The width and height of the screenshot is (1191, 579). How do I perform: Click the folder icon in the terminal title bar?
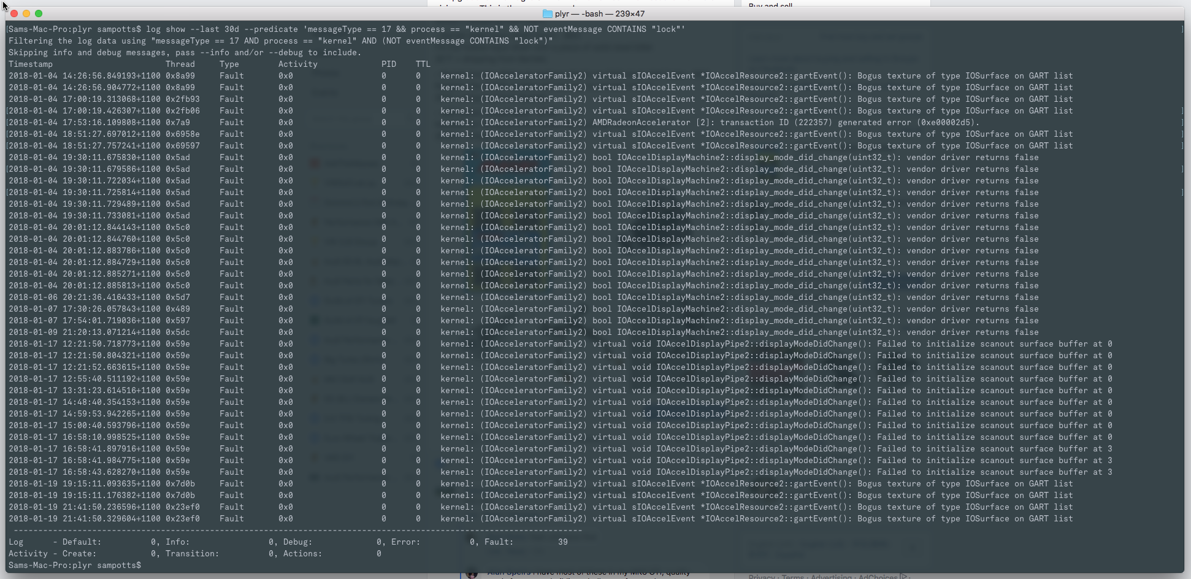(548, 13)
